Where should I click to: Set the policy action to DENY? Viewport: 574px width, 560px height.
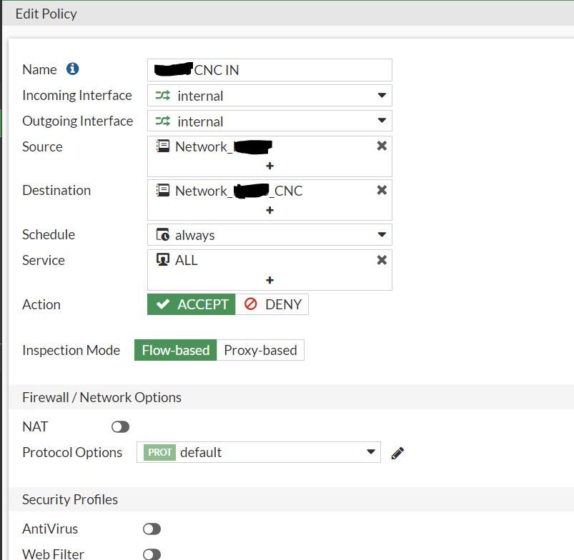click(272, 304)
